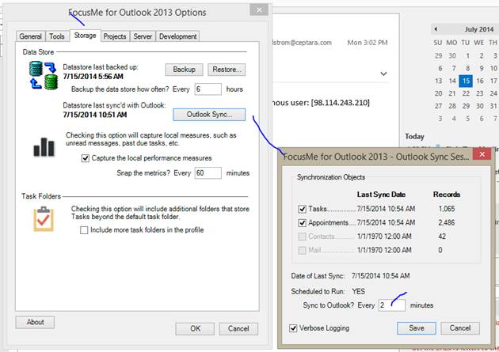Close the FocusMe Options dialog

click(259, 9)
